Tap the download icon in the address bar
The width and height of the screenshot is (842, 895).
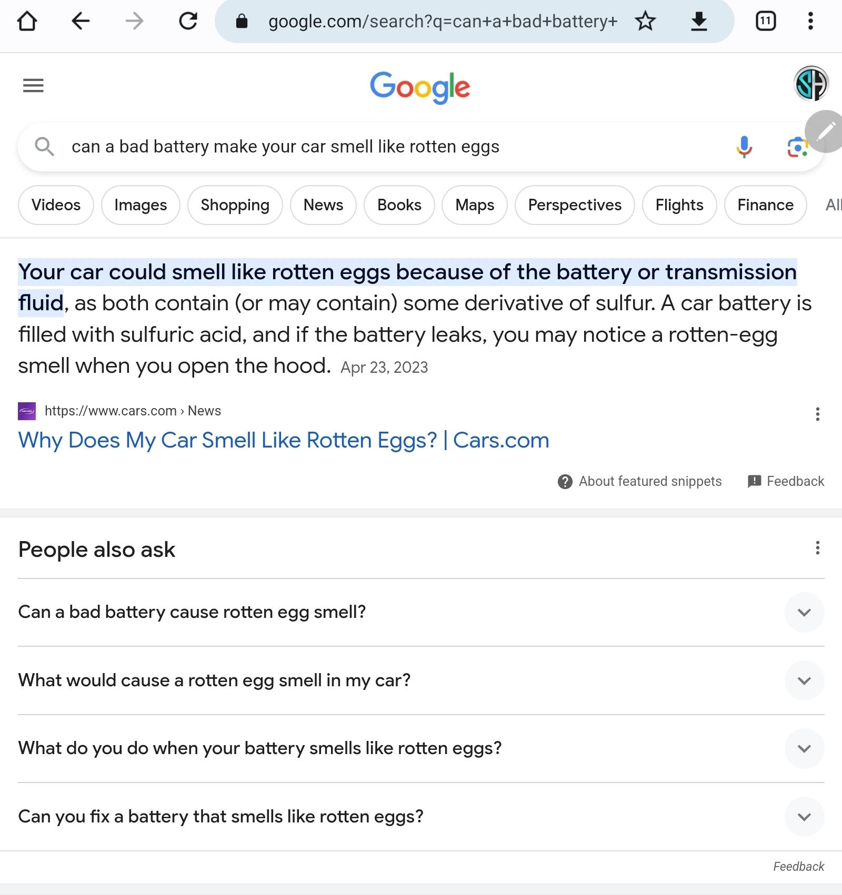click(x=699, y=22)
